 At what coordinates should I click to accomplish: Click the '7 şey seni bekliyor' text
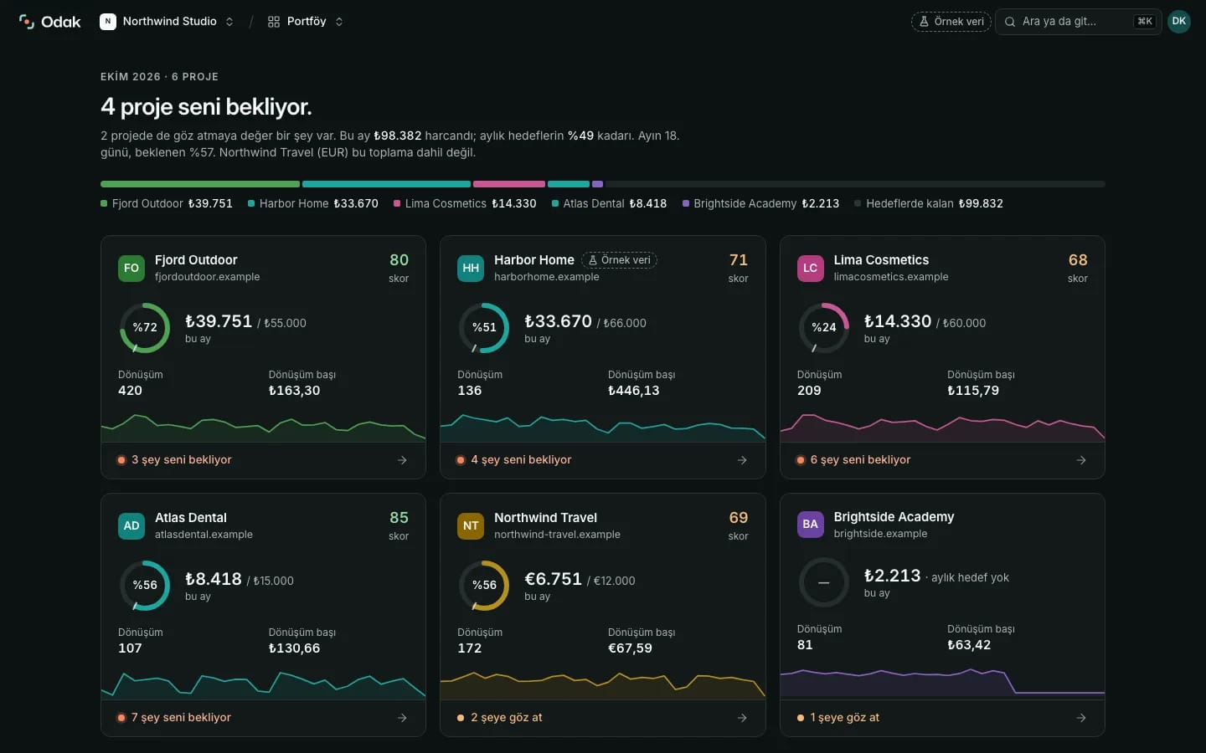pos(181,718)
